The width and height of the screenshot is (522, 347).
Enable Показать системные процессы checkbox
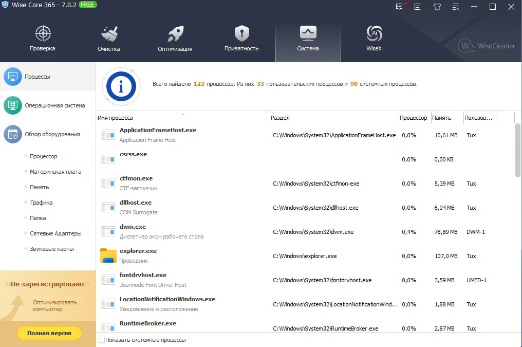click(102, 340)
